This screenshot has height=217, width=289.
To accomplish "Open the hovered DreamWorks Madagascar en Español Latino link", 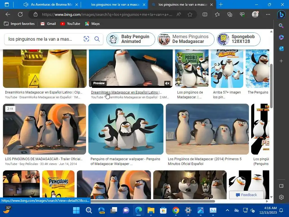I will 126,92.
